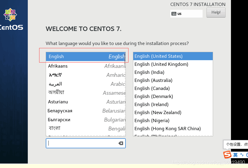Open the Sogou input method S icon
This screenshot has height=168, width=248.
click(227, 154)
